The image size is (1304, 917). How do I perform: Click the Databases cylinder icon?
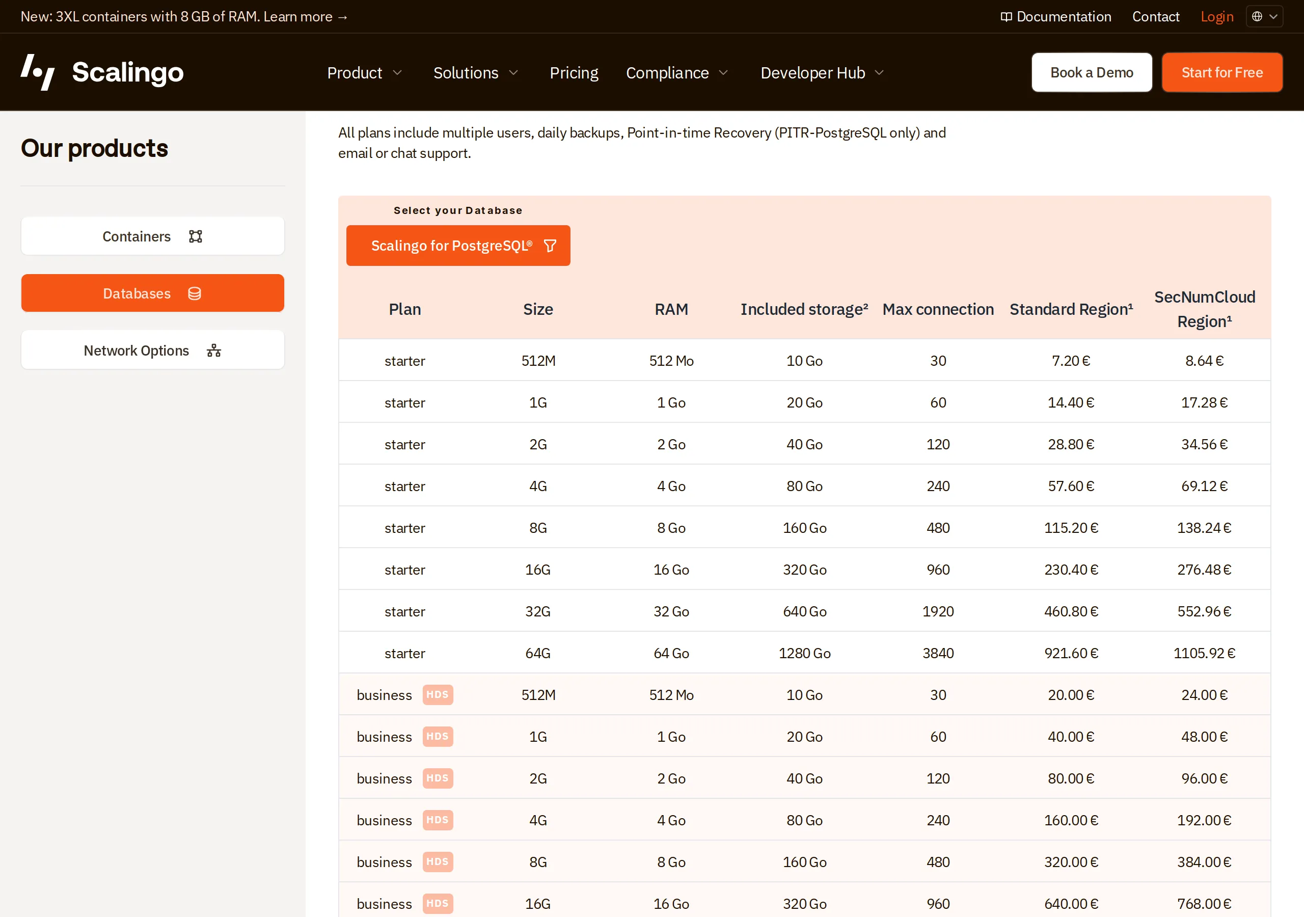(194, 294)
